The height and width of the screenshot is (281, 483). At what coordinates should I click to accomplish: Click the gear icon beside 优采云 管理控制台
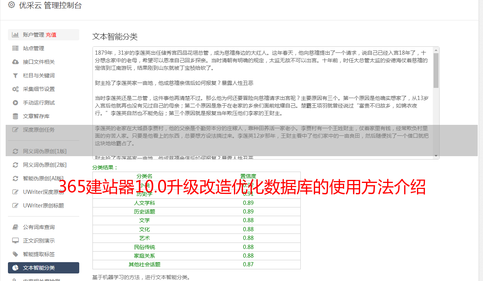click(x=11, y=5)
